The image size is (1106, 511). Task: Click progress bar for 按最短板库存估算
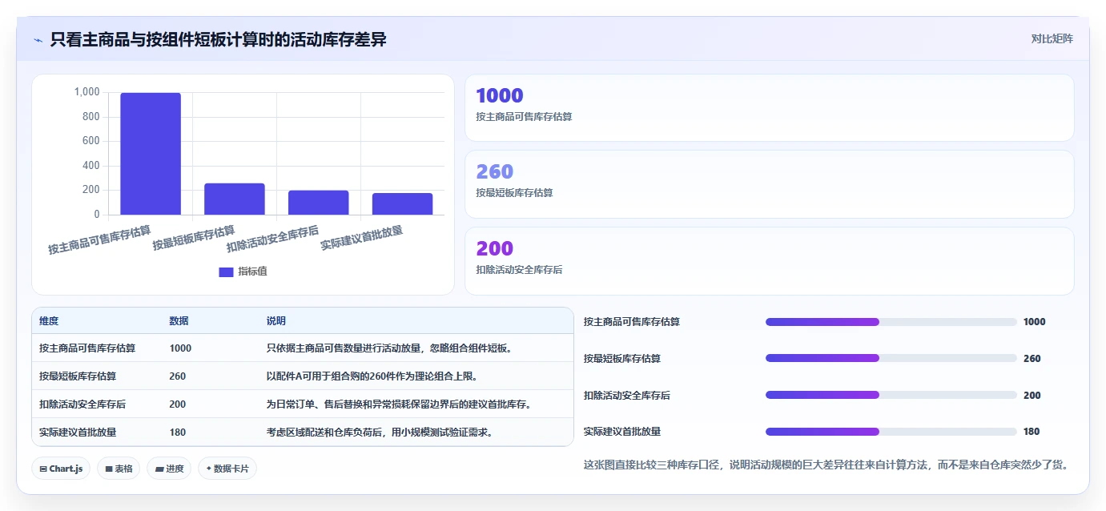891,358
